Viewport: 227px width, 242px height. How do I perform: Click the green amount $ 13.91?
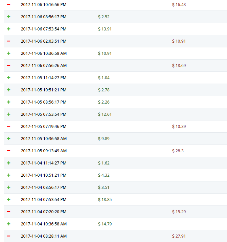(x=105, y=29)
